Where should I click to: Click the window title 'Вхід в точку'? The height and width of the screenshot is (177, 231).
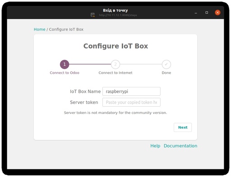click(x=115, y=10)
